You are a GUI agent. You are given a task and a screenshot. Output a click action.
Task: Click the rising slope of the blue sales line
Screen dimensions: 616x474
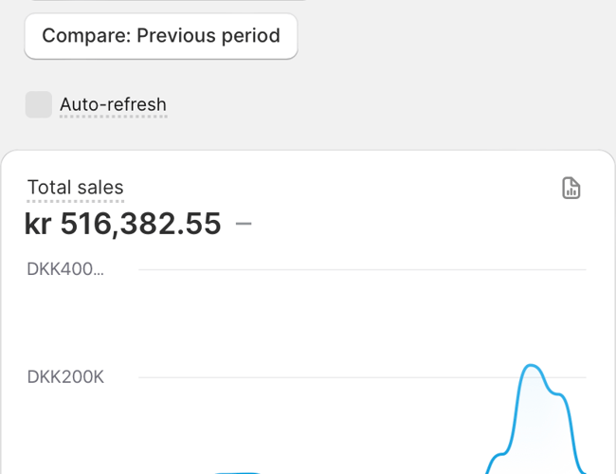(513, 417)
